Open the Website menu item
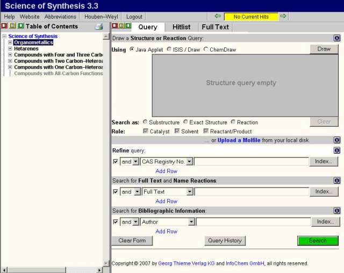 [x=30, y=17]
